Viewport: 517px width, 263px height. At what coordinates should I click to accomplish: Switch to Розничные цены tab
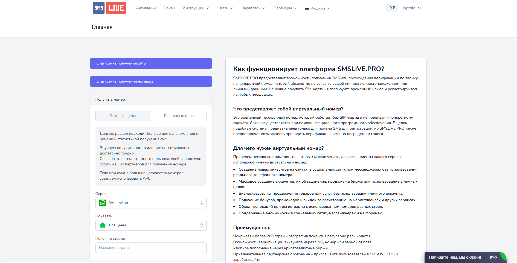coord(179,116)
